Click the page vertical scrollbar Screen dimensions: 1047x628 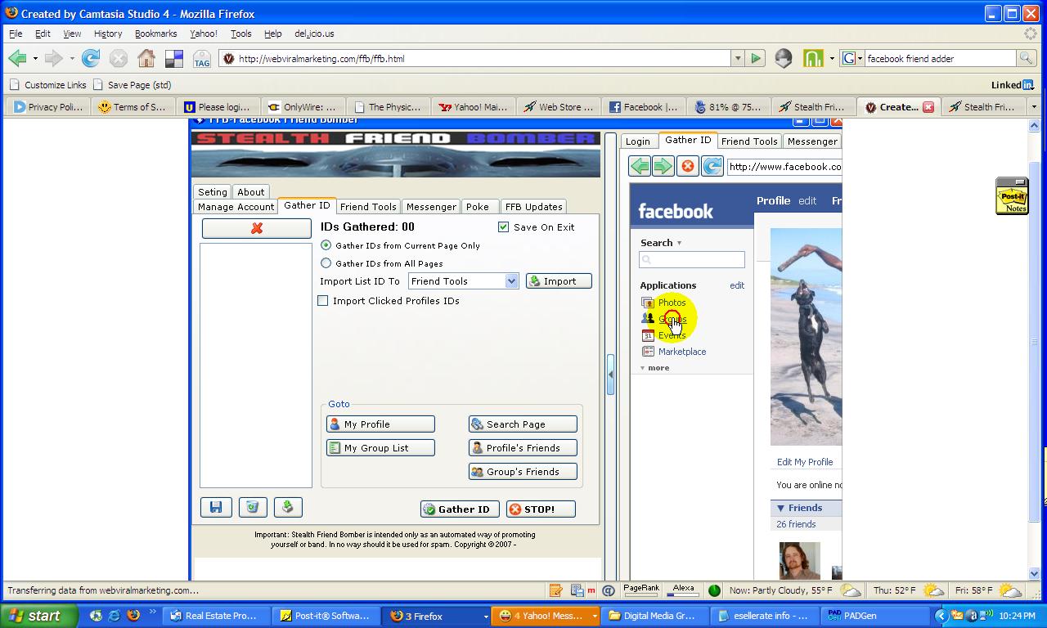[x=1034, y=349]
